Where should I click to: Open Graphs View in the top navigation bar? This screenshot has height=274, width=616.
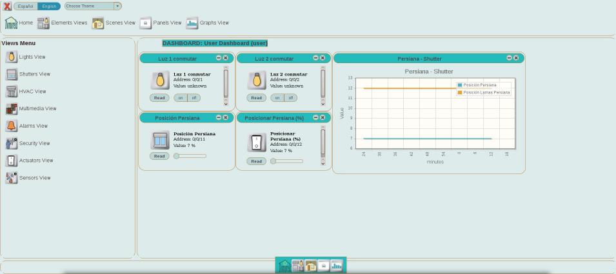(x=208, y=23)
